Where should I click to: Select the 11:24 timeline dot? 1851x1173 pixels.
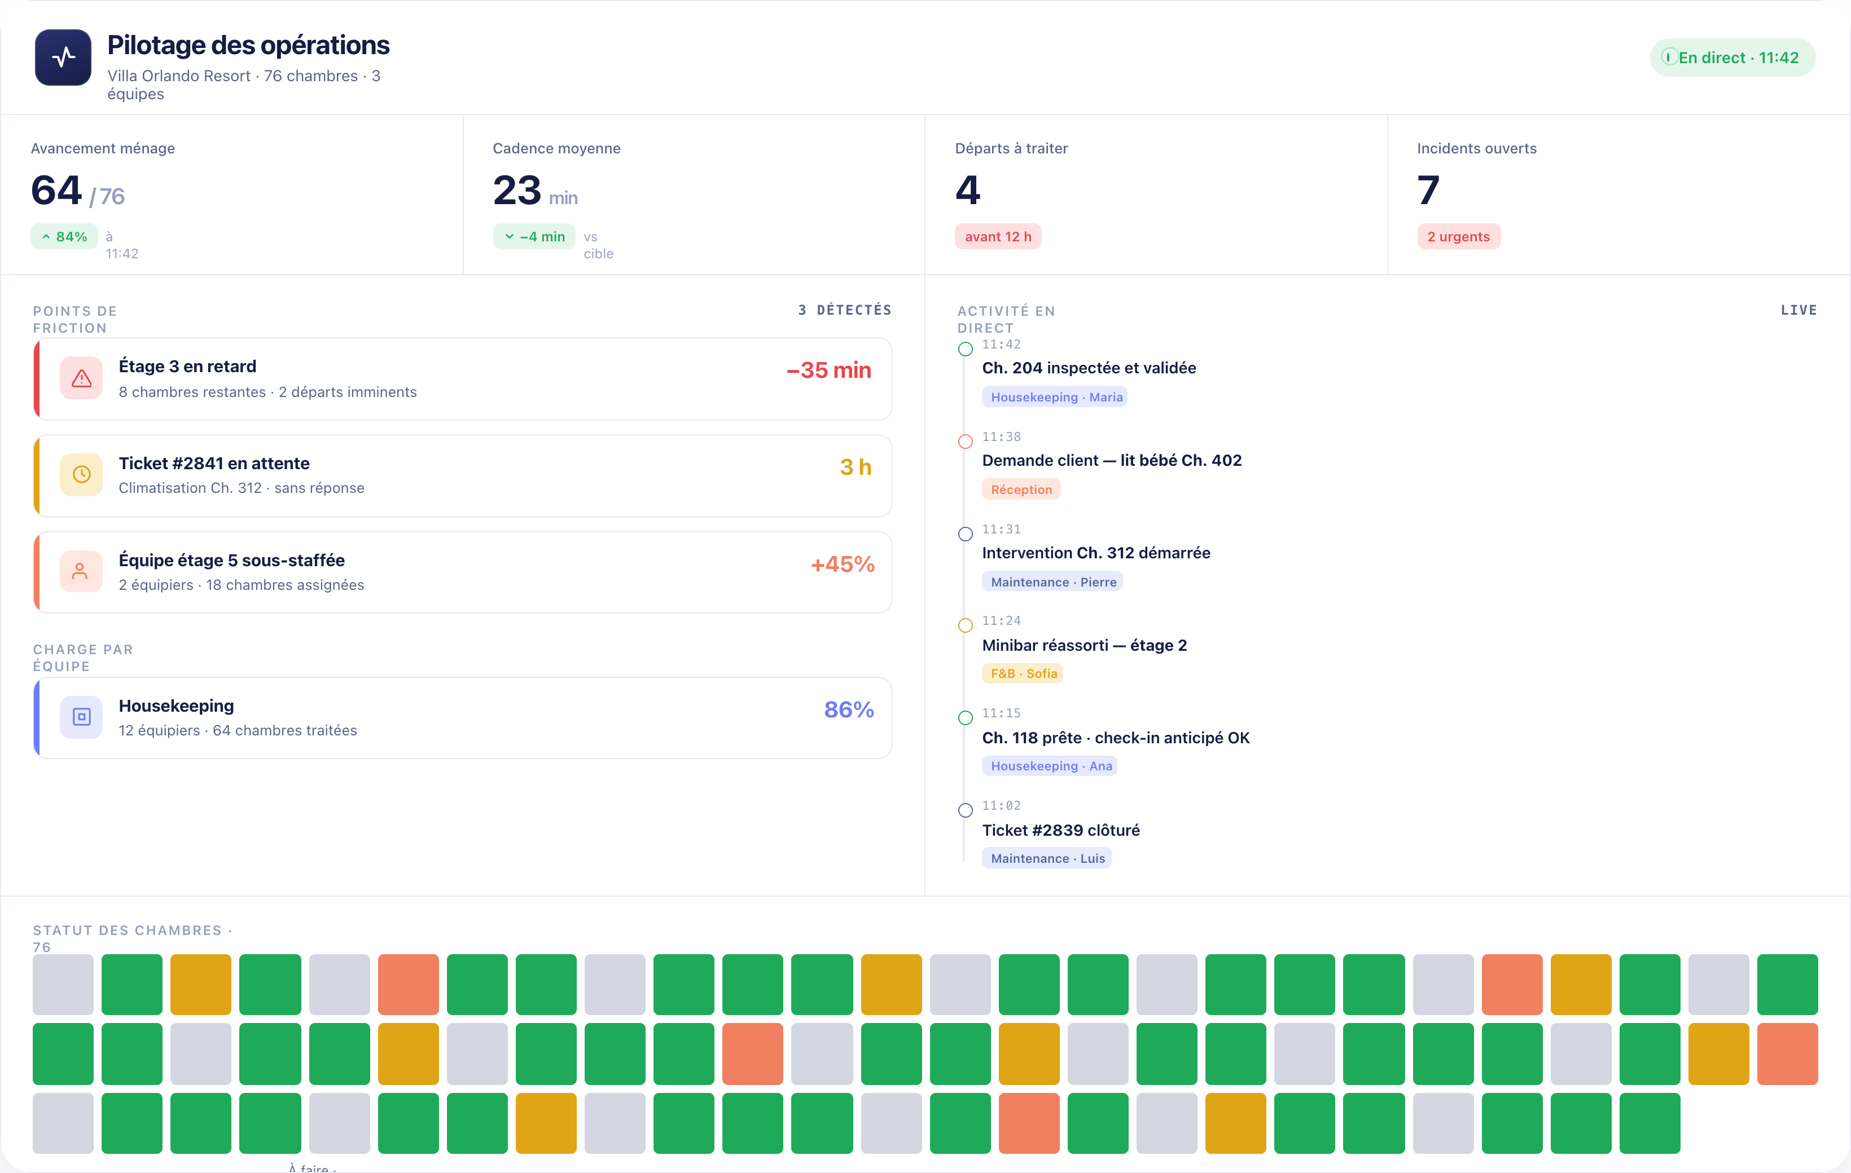click(x=966, y=625)
